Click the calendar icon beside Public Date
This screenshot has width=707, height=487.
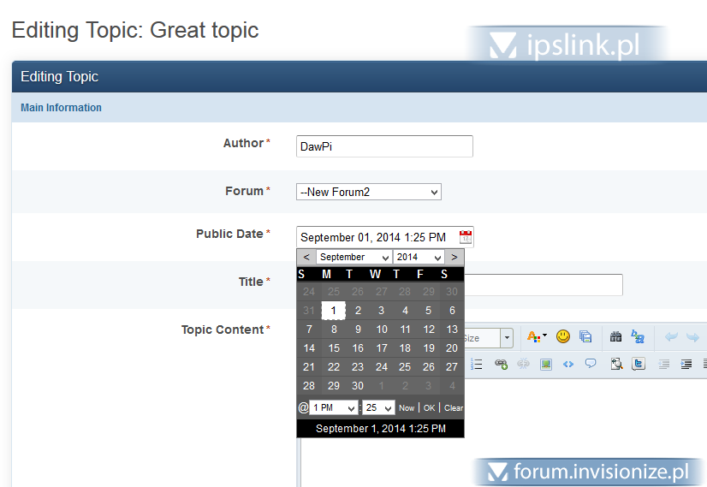tap(466, 237)
